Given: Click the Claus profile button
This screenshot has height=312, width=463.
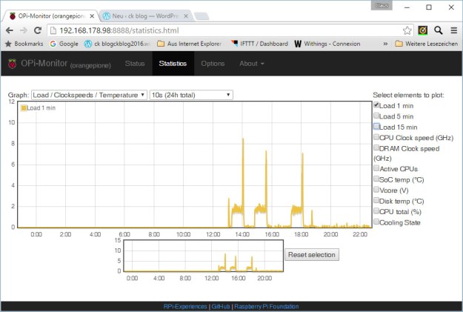Looking at the screenshot, I should [382, 6].
